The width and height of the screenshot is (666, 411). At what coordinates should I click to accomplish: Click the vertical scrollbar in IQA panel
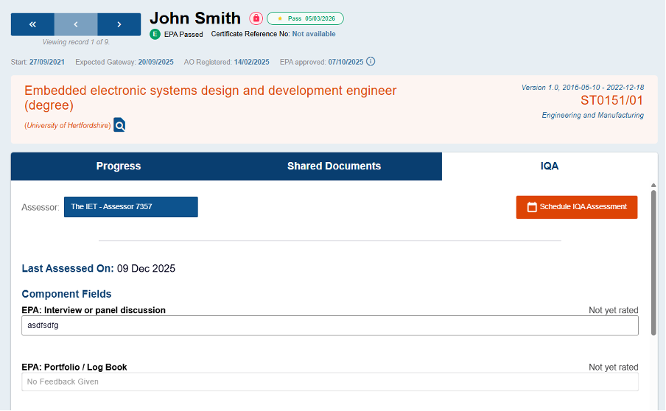[x=653, y=261]
